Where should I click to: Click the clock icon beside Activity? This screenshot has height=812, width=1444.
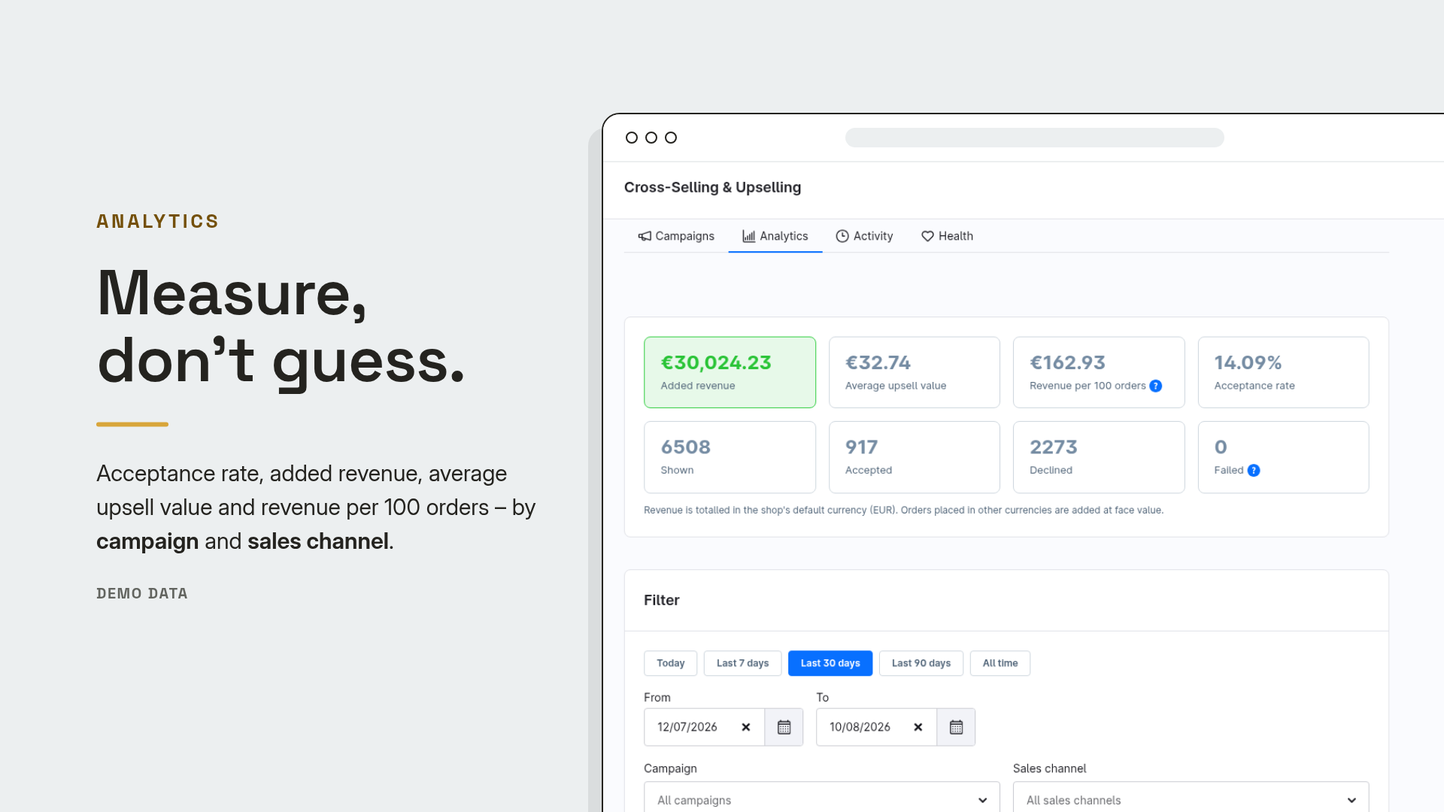(x=842, y=236)
